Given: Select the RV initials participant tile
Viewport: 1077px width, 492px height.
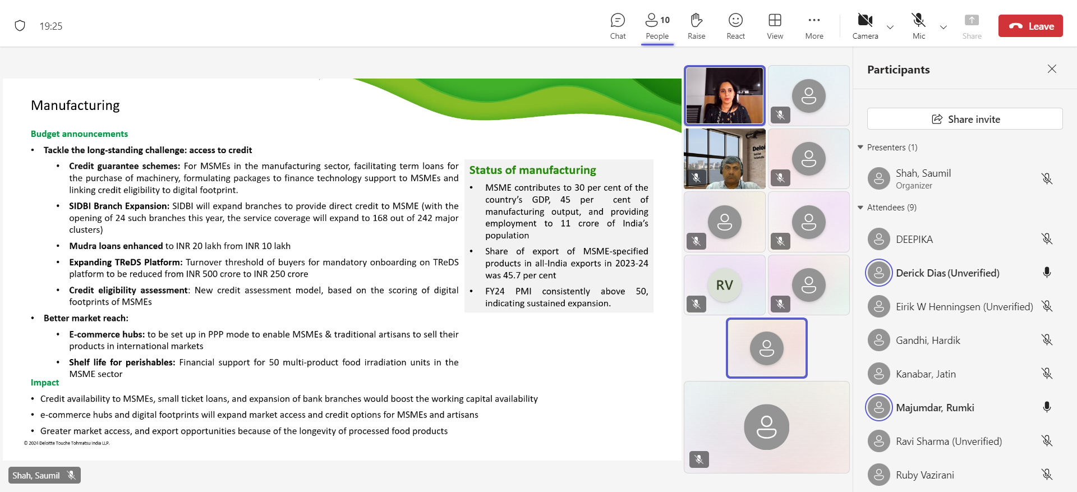Looking at the screenshot, I should coord(724,285).
